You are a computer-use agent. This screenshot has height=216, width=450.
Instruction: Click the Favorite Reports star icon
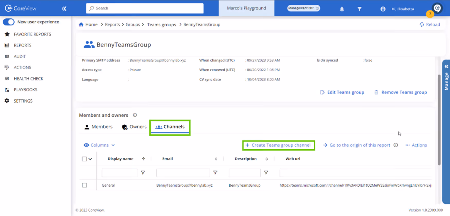tap(7, 34)
